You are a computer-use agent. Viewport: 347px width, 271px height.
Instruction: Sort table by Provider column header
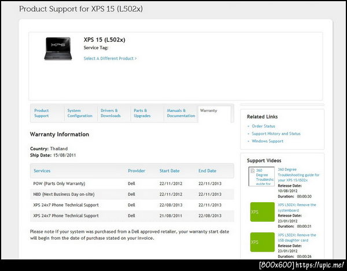pyautogui.click(x=136, y=170)
